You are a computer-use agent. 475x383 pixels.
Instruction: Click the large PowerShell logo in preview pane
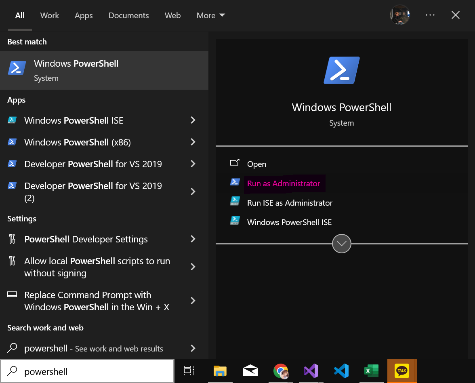pyautogui.click(x=342, y=70)
